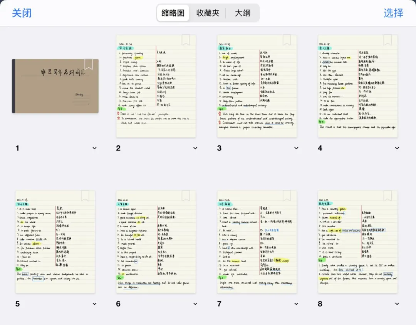Viewport: 416px width, 325px height.
Task: Switch to the 缩略图 tab
Action: point(173,13)
